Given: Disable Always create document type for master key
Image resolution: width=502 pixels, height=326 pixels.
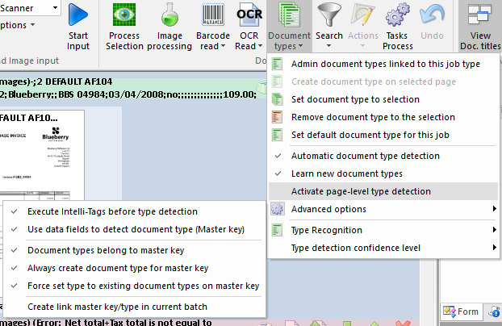Looking at the screenshot, I should point(118,268).
